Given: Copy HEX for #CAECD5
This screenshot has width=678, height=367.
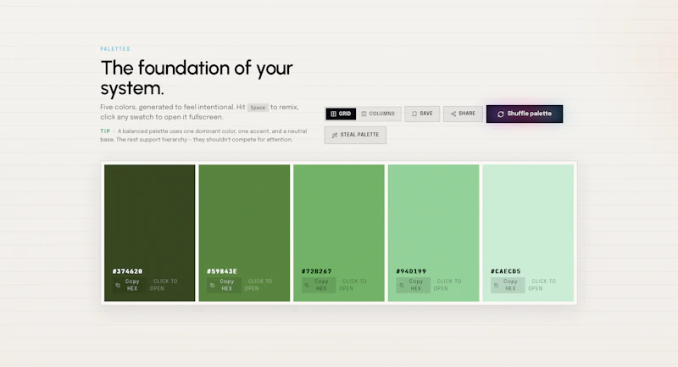Looking at the screenshot, I should tap(508, 285).
